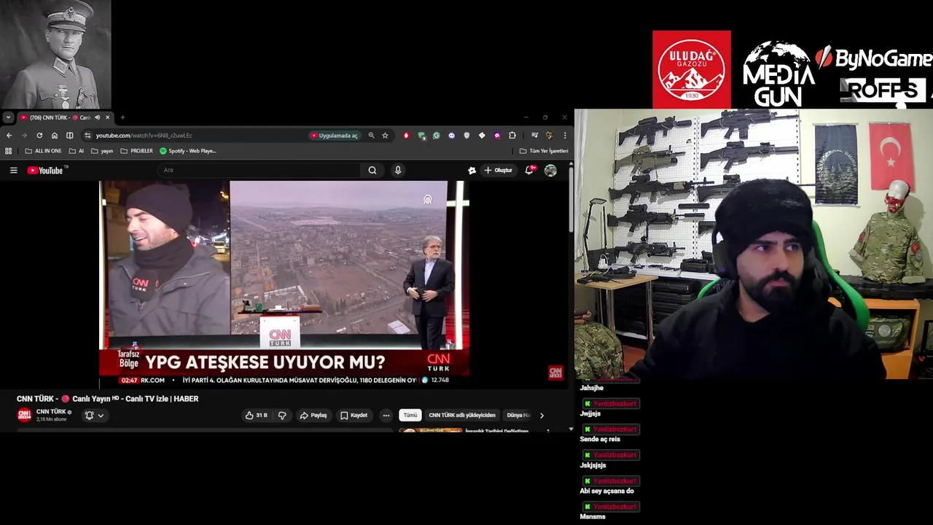The height and width of the screenshot is (525, 933).
Task: Toggle channel notification bell setting
Action: click(89, 415)
